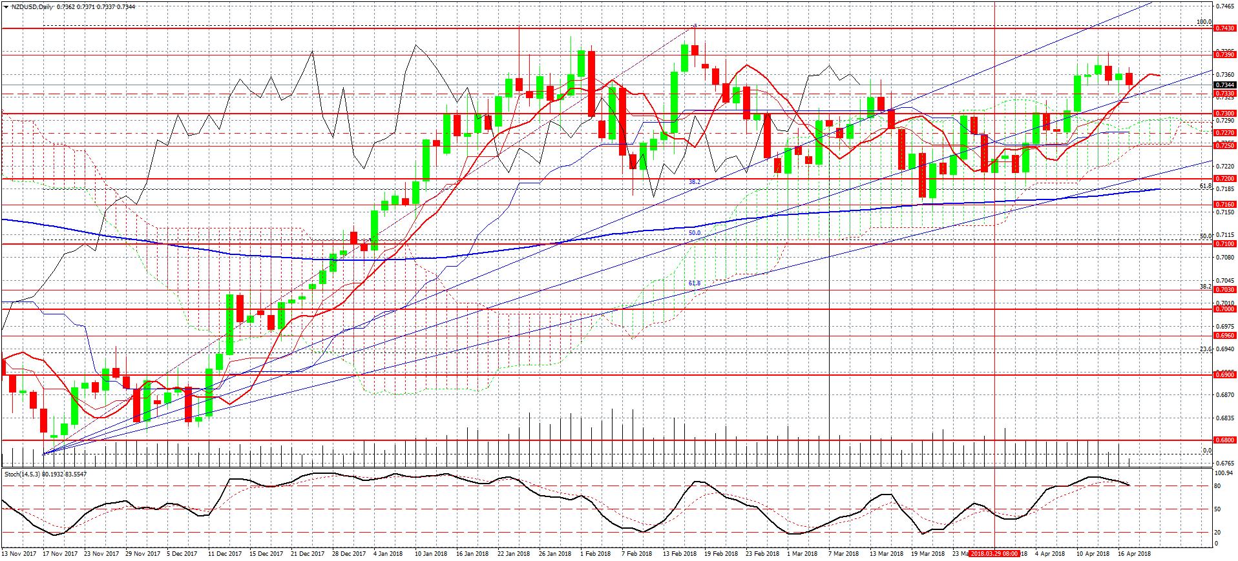Click the 0.7100 red price label
This screenshot has height=561, width=1238.
[x=1225, y=244]
